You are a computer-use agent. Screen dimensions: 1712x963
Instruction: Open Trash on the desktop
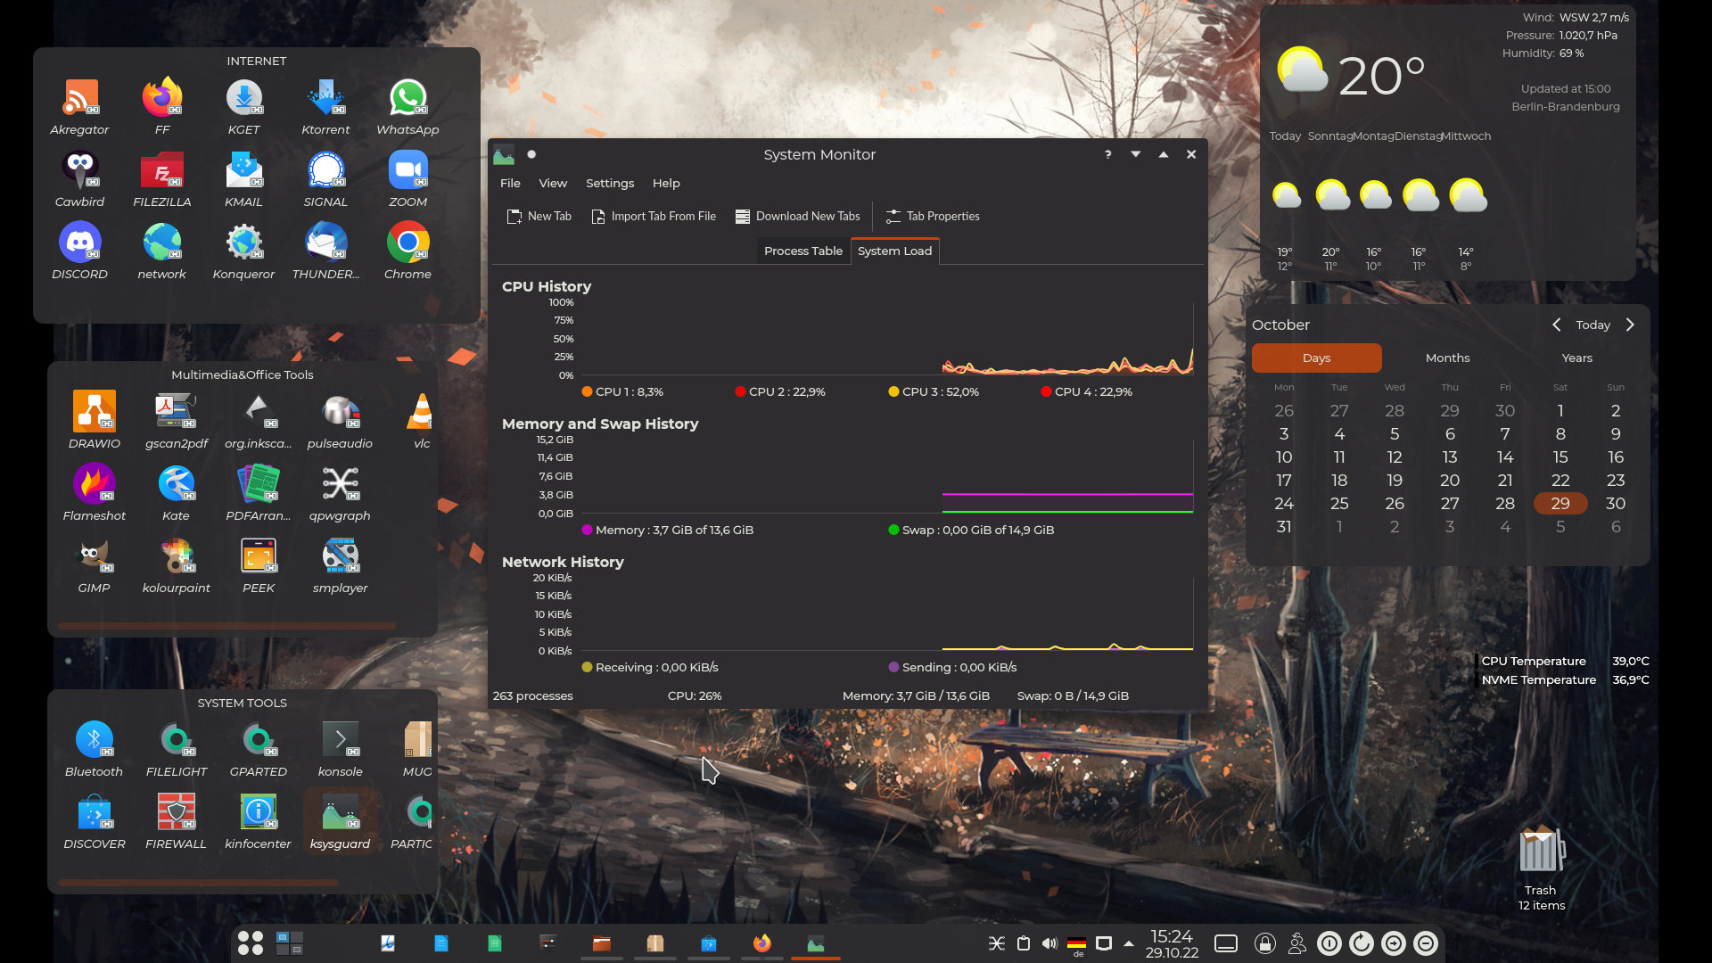[1542, 867]
